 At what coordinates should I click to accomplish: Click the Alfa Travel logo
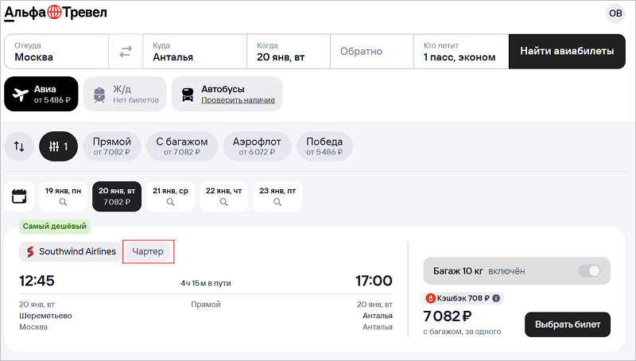coord(56,12)
